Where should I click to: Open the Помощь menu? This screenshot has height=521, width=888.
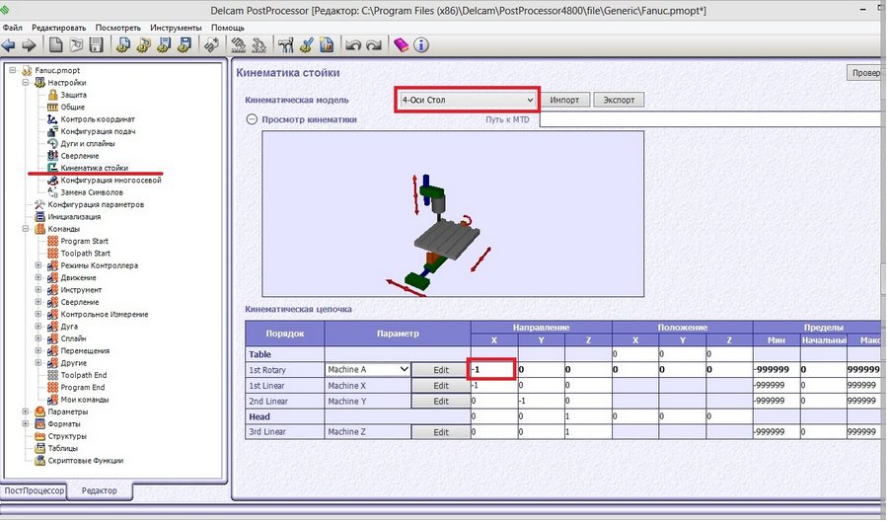[228, 28]
